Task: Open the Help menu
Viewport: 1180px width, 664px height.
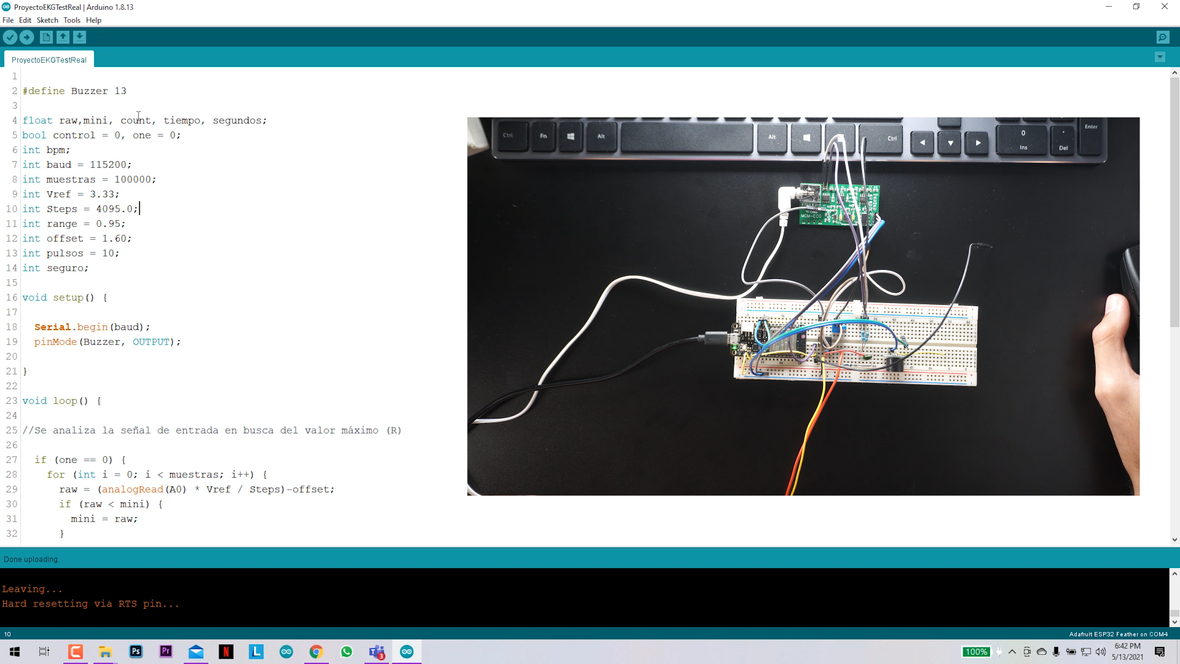Action: click(93, 20)
